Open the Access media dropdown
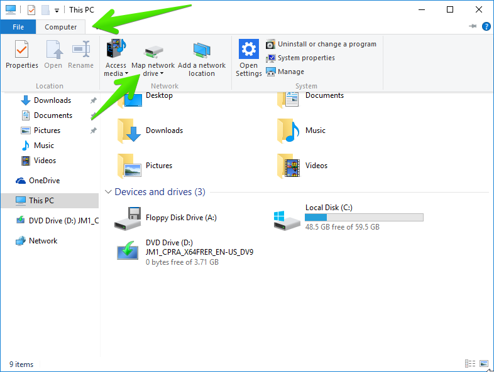This screenshot has width=494, height=372. coord(116,73)
